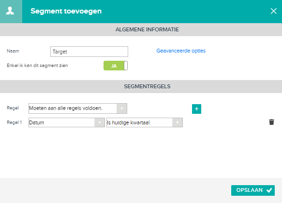Close the Segment toevoegen dialog
282x203 pixels.
pos(274,11)
